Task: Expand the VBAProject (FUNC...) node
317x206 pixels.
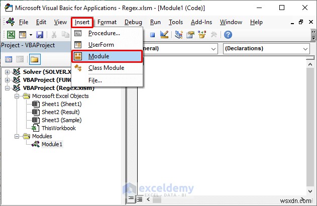Action: [x=7, y=80]
